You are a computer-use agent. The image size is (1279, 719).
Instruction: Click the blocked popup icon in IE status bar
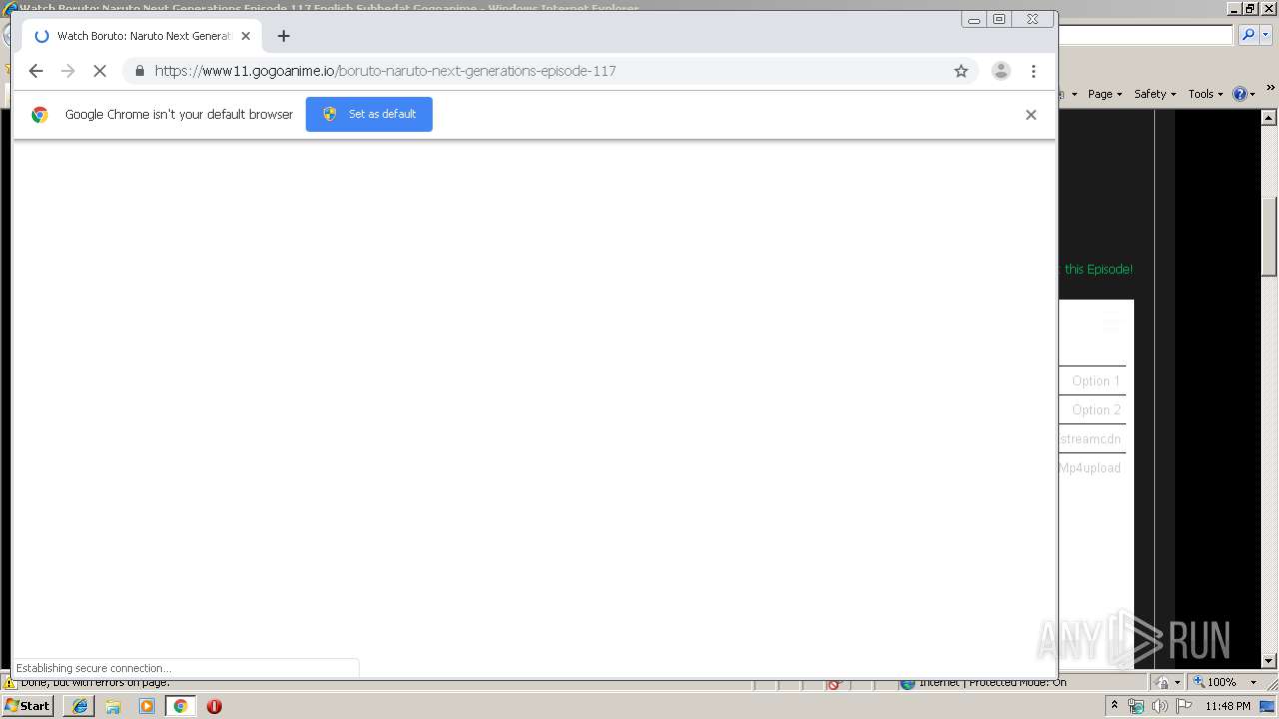click(x=835, y=683)
